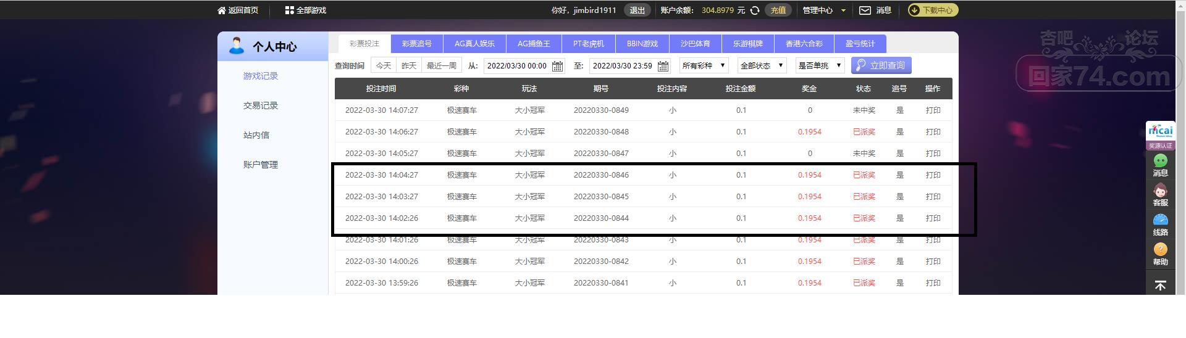Viewport: 1186px width, 338px height.
Task: Open the 全部游戏 grid icon
Action: click(289, 10)
